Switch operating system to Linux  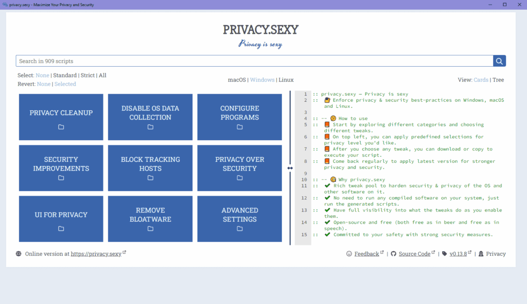click(x=286, y=80)
